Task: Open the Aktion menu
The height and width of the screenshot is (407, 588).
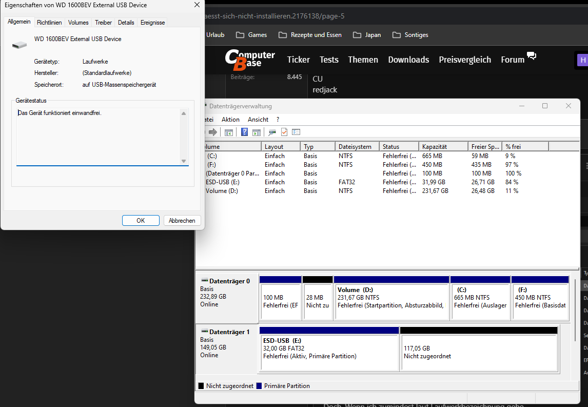Action: tap(230, 119)
